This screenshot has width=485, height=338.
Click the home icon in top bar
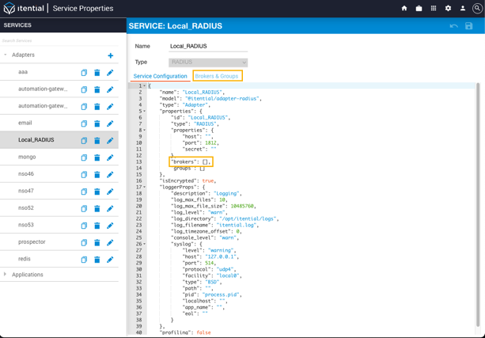tap(404, 9)
